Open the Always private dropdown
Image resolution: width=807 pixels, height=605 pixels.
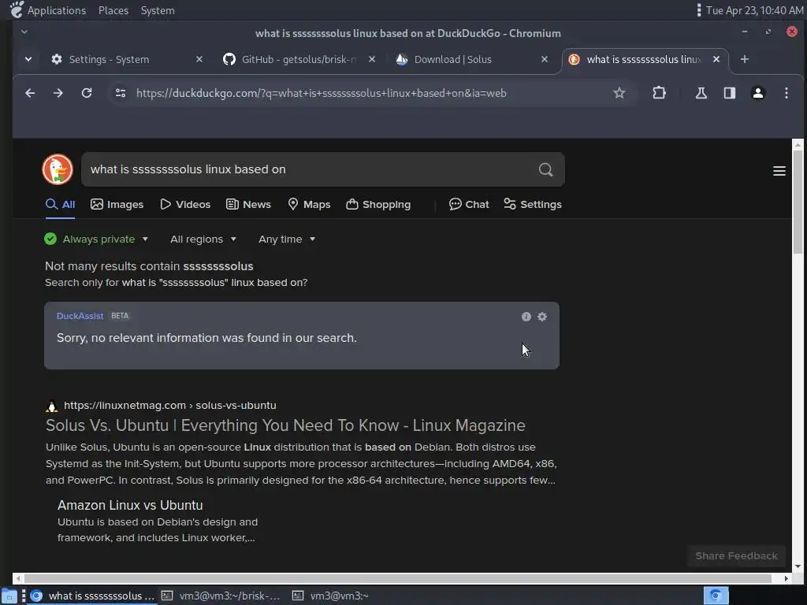[97, 239]
